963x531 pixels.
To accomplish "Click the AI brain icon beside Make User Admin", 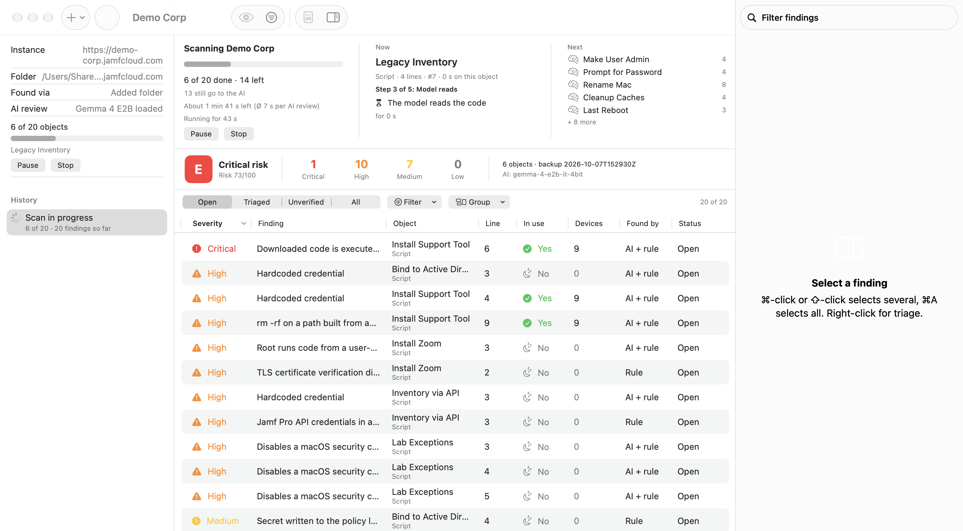I will pos(573,59).
